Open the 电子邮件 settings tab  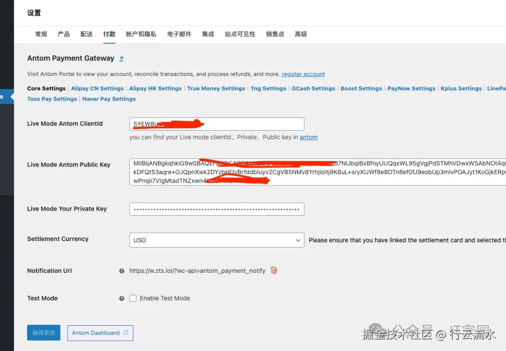[179, 34]
